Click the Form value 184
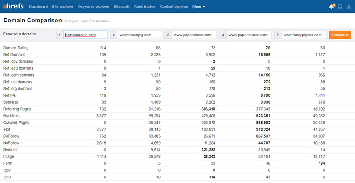This screenshot has width=355, height=183. 322,163
